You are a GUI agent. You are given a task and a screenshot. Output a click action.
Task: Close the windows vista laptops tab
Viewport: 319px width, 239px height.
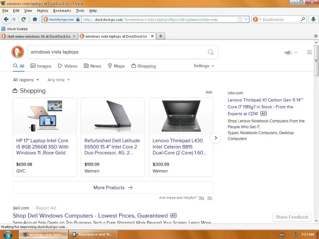pos(152,36)
